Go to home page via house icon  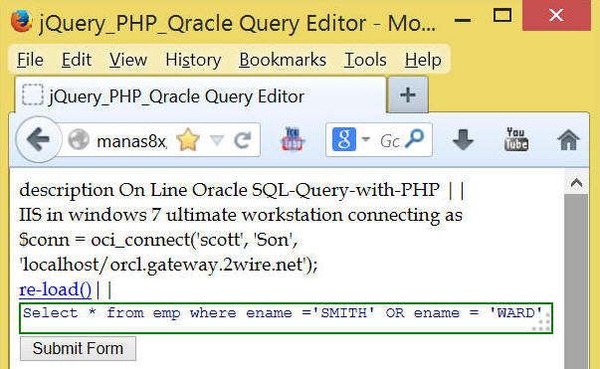(x=568, y=139)
